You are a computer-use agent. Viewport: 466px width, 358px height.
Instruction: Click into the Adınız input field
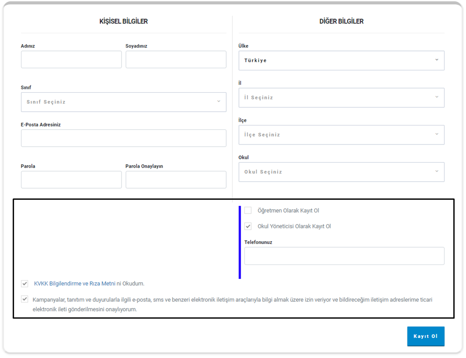pyautogui.click(x=71, y=60)
